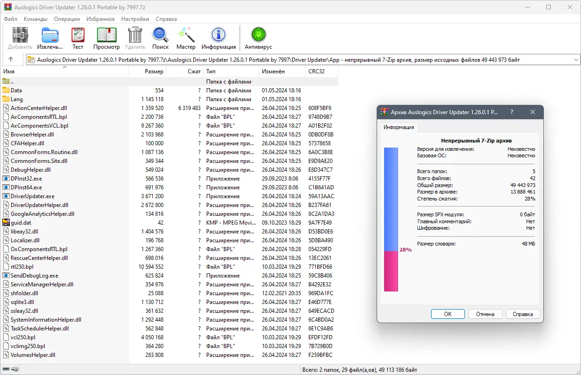Click the ActionCenterHelper.dll file icon
Viewport: 581px width, 375px height.
(x=6, y=108)
